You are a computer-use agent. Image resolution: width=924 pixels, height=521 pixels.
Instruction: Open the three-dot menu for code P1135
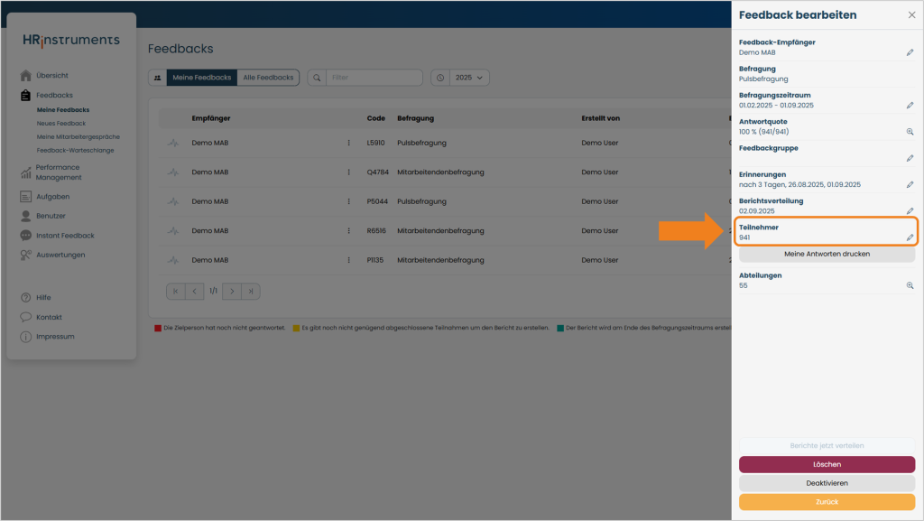tap(349, 260)
